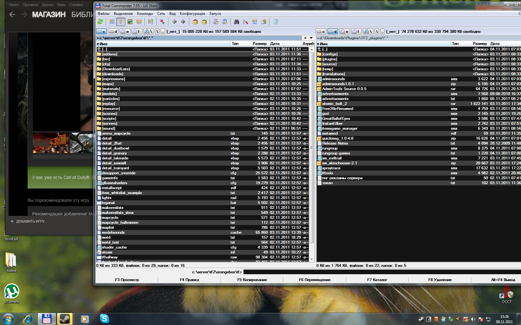Screen dimensions: 521x325
Task: Go back with the left arrow icon
Action: tap(174, 22)
